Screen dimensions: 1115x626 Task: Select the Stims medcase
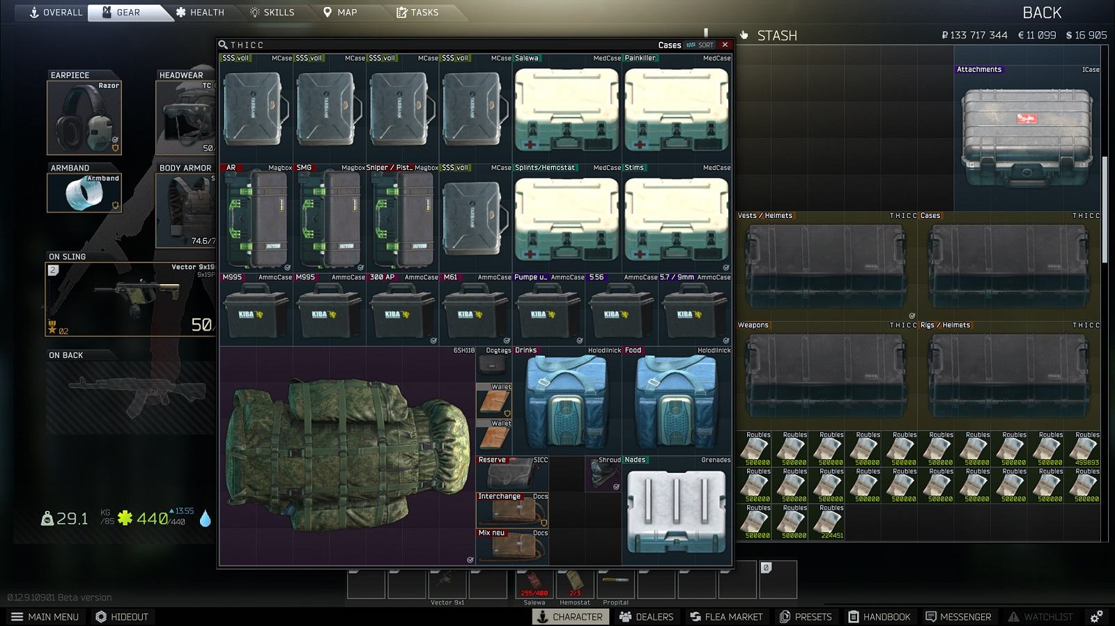(x=677, y=218)
